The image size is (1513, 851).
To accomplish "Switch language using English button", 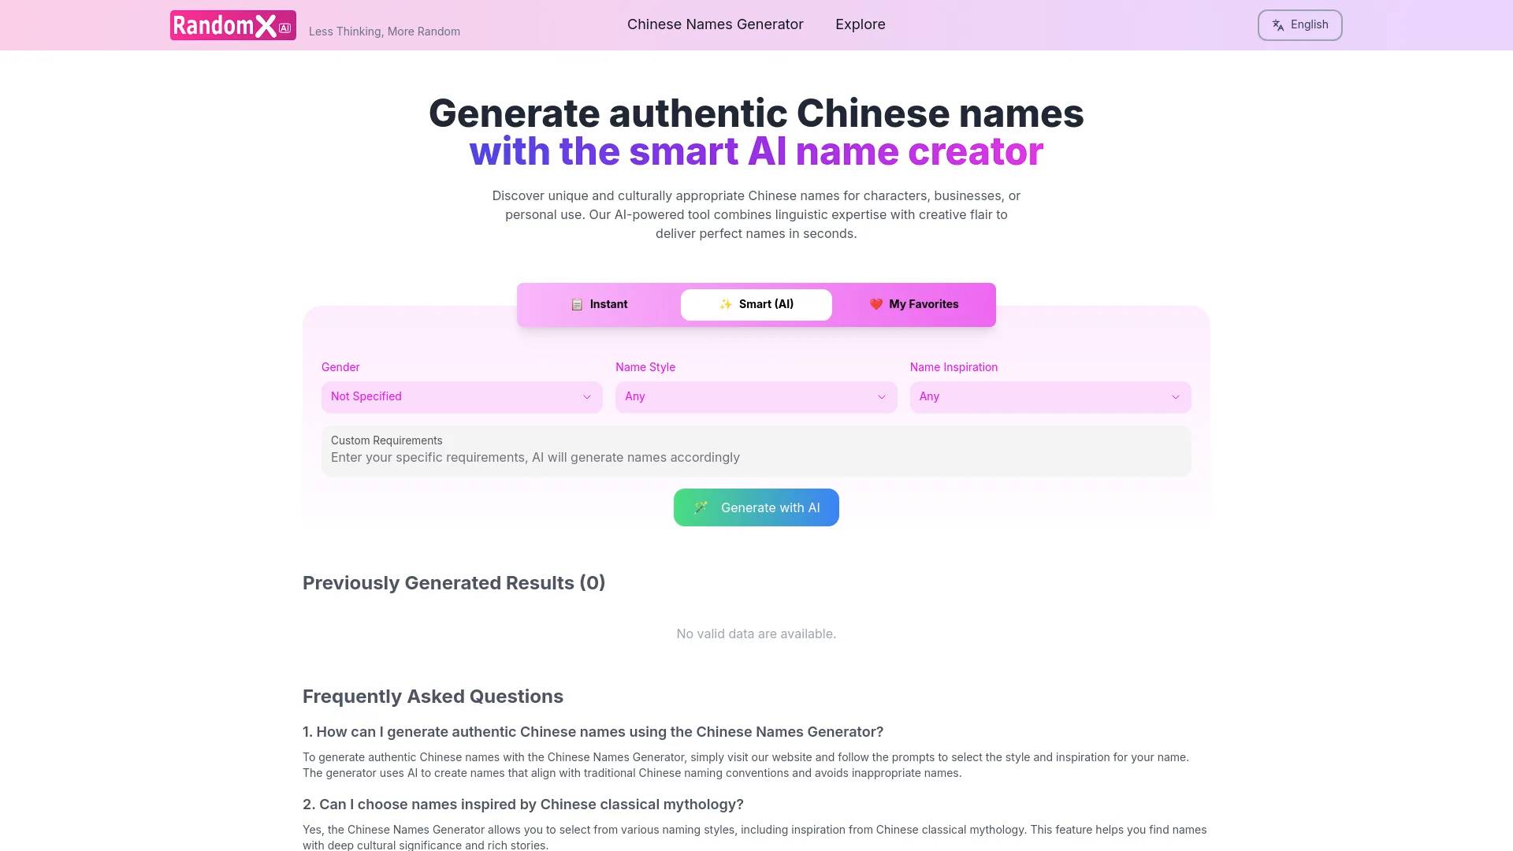I will pyautogui.click(x=1300, y=25).
